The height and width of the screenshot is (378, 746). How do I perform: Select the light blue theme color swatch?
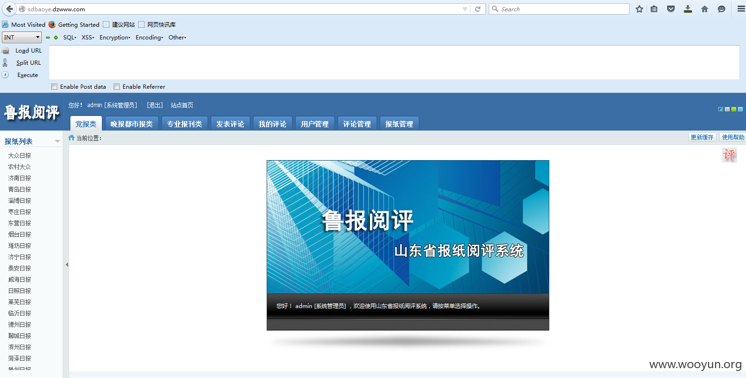click(740, 109)
